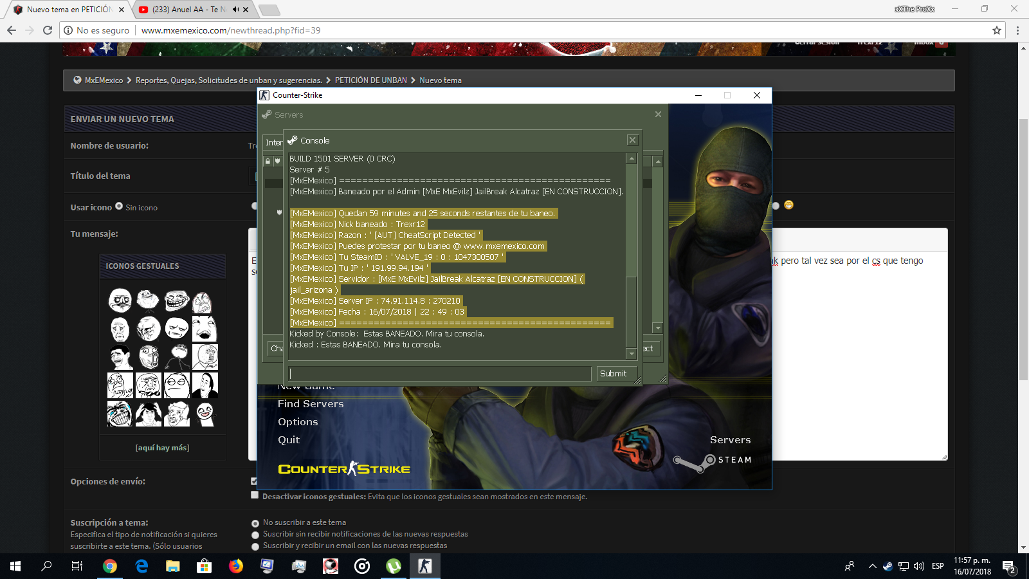Screen dimensions: 1029x579
Task: Open 'Reportes, Quejas, Solicitudes de unban' breadcrumb
Action: pyautogui.click(x=228, y=80)
